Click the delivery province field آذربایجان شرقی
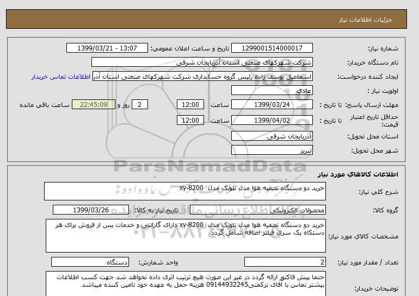 point(272,136)
